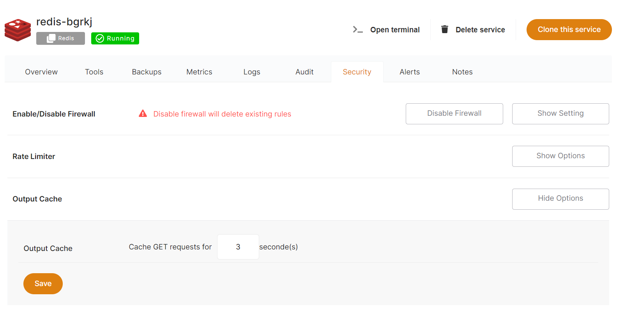This screenshot has width=617, height=311.
Task: Click the Redis logo icon
Action: pos(18,30)
